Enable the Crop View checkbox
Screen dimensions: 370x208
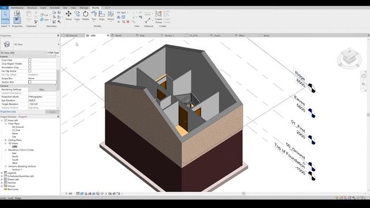[x=29, y=60]
